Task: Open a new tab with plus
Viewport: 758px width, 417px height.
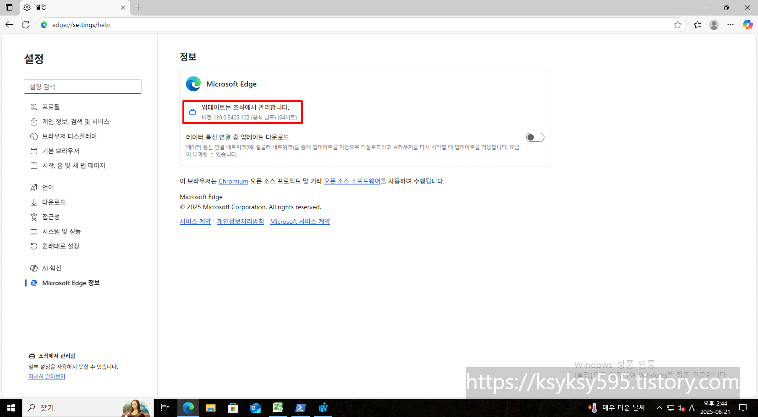Action: tap(138, 7)
